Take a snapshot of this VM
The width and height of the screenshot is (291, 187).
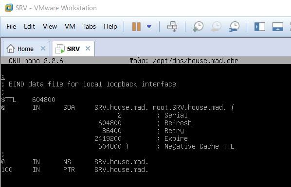198,27
